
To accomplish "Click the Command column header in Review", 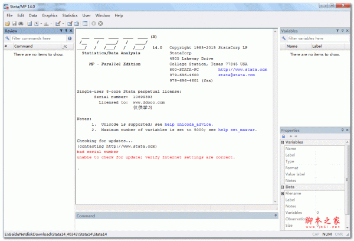I will pyautogui.click(x=37, y=46).
